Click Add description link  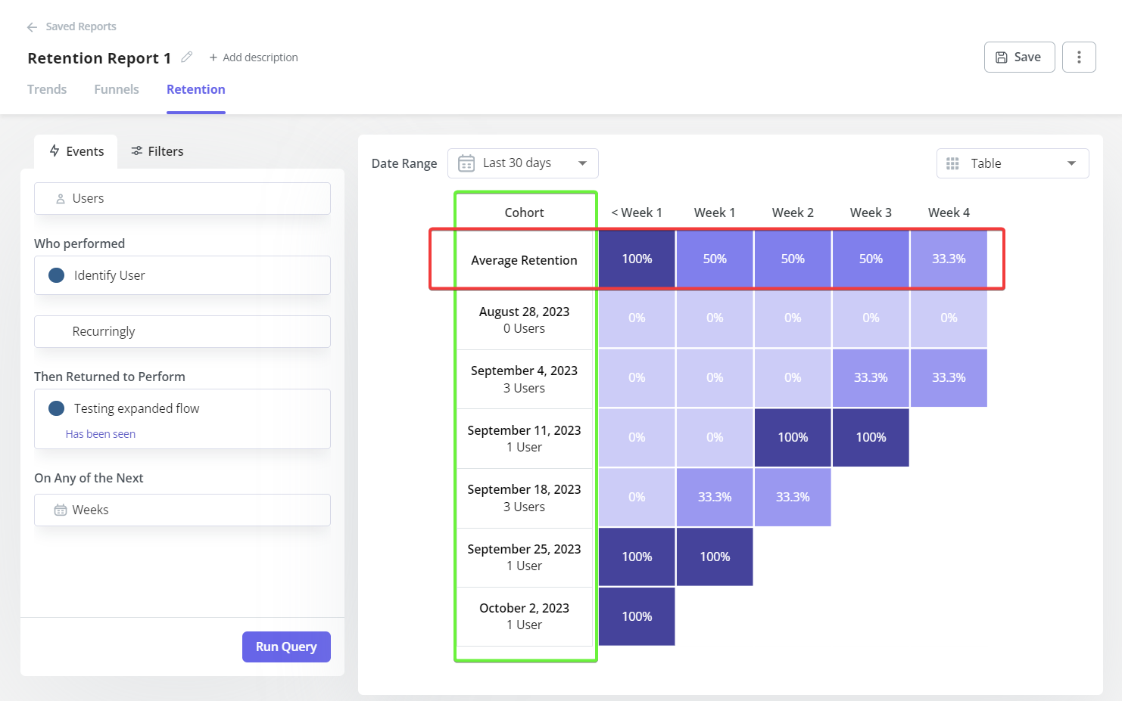(254, 57)
